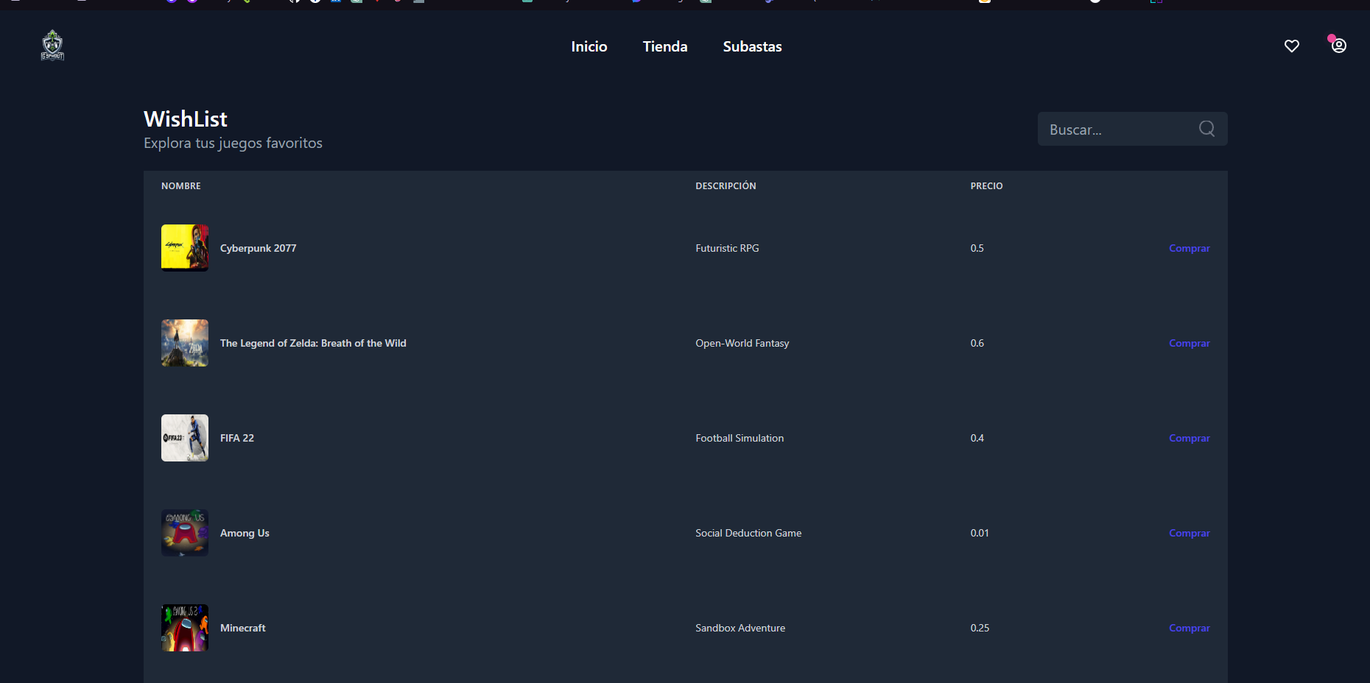Click Comprar for FIFA 22

(1189, 438)
